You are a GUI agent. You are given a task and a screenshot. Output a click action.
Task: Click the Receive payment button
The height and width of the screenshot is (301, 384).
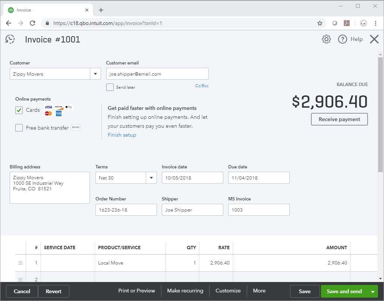[x=339, y=119]
